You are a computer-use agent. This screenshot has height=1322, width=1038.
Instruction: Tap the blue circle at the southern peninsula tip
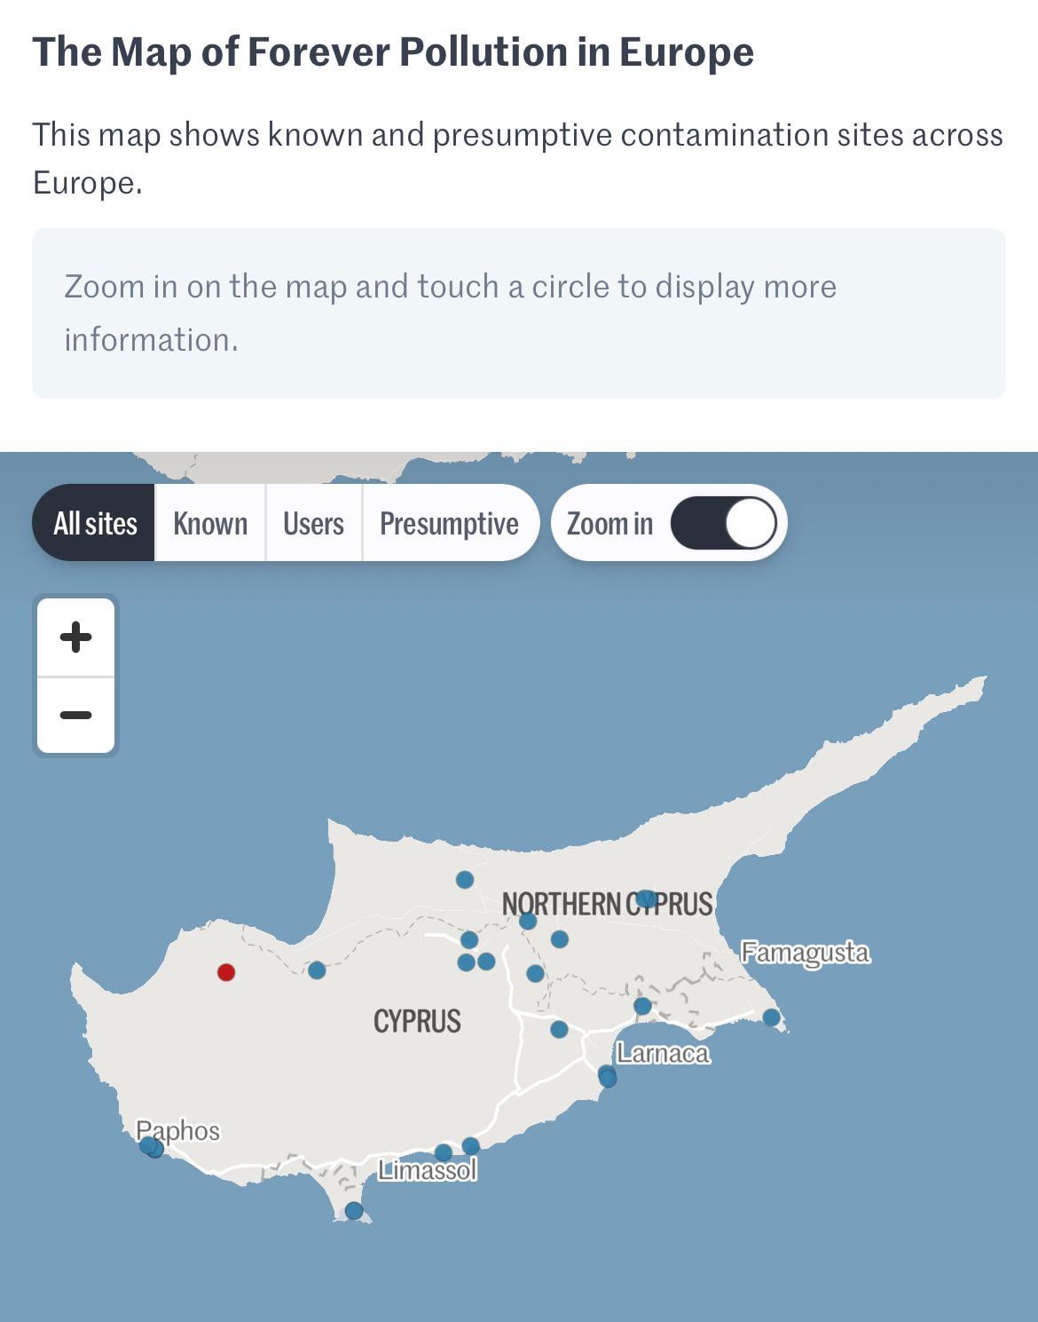click(353, 1210)
